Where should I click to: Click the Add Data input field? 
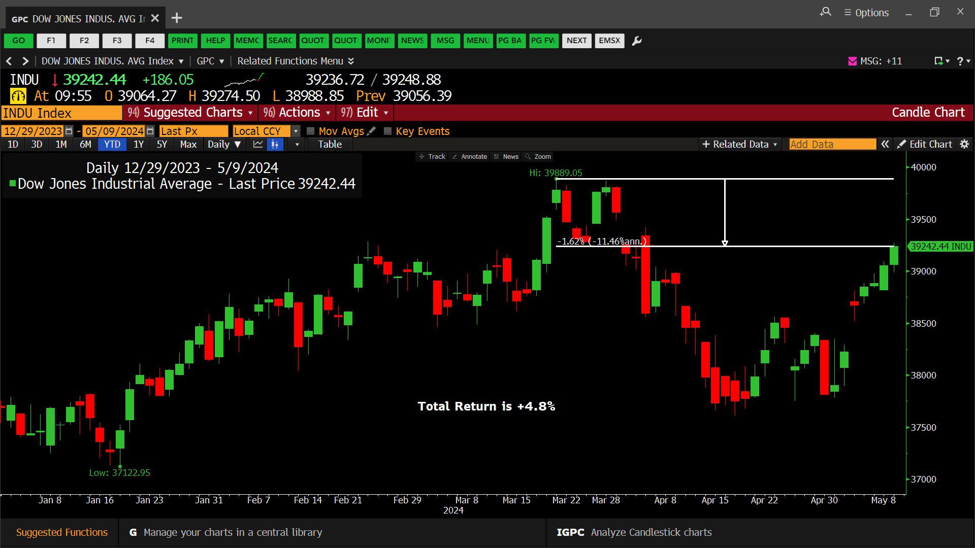(x=833, y=144)
